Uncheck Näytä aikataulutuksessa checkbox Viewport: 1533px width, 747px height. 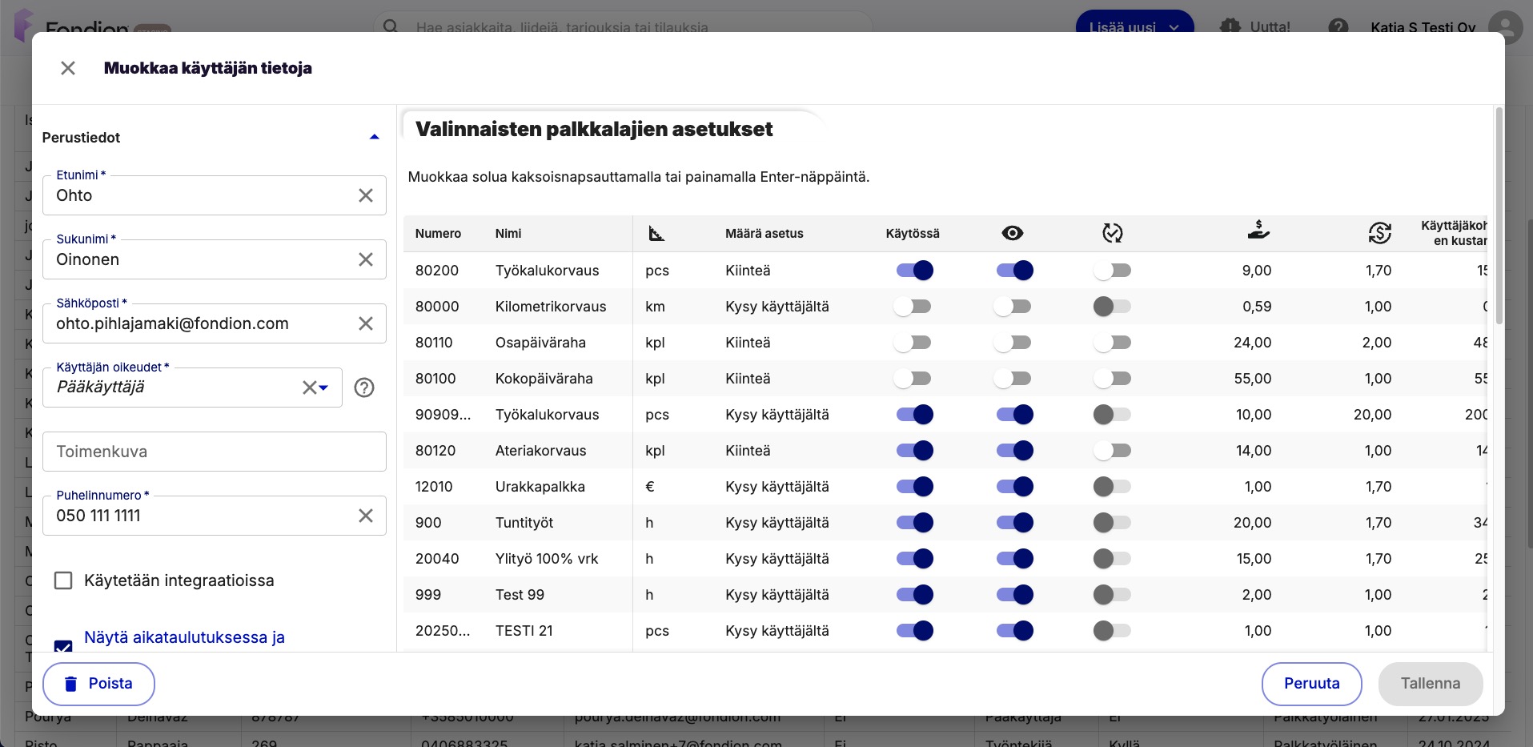(x=63, y=647)
